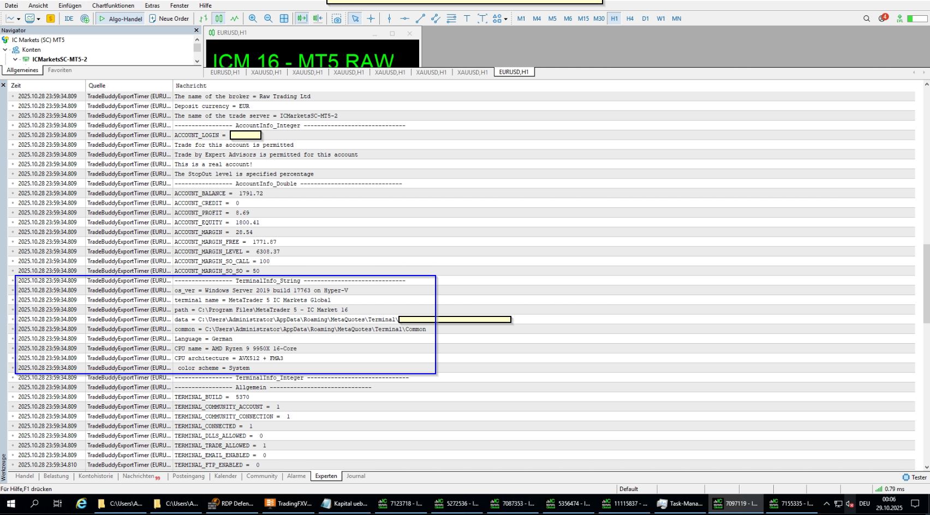Click the signals/VPS globe icon

point(85,19)
